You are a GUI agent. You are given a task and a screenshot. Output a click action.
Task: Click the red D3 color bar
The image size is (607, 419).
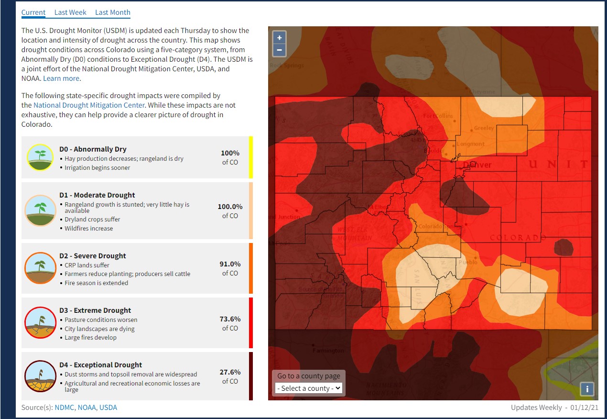tap(251, 323)
